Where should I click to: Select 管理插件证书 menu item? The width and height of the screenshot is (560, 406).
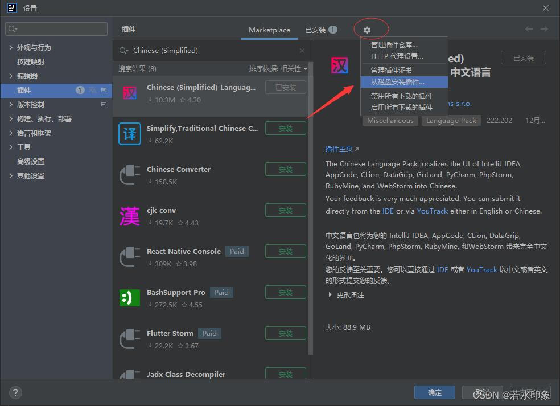(404, 71)
